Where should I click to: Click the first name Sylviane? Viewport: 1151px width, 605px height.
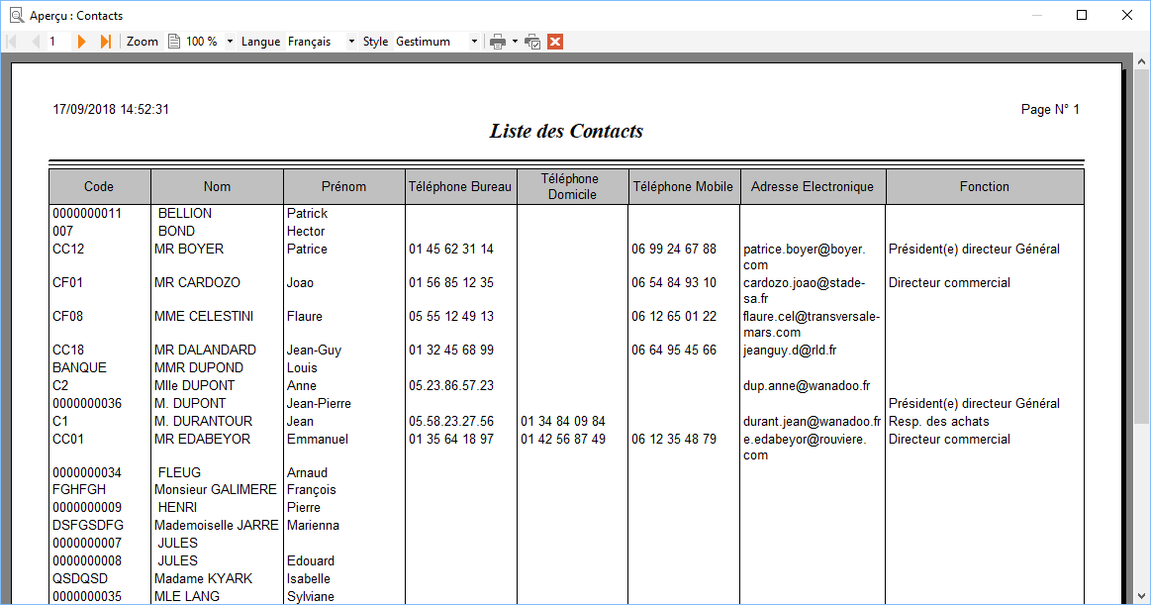coord(311,597)
